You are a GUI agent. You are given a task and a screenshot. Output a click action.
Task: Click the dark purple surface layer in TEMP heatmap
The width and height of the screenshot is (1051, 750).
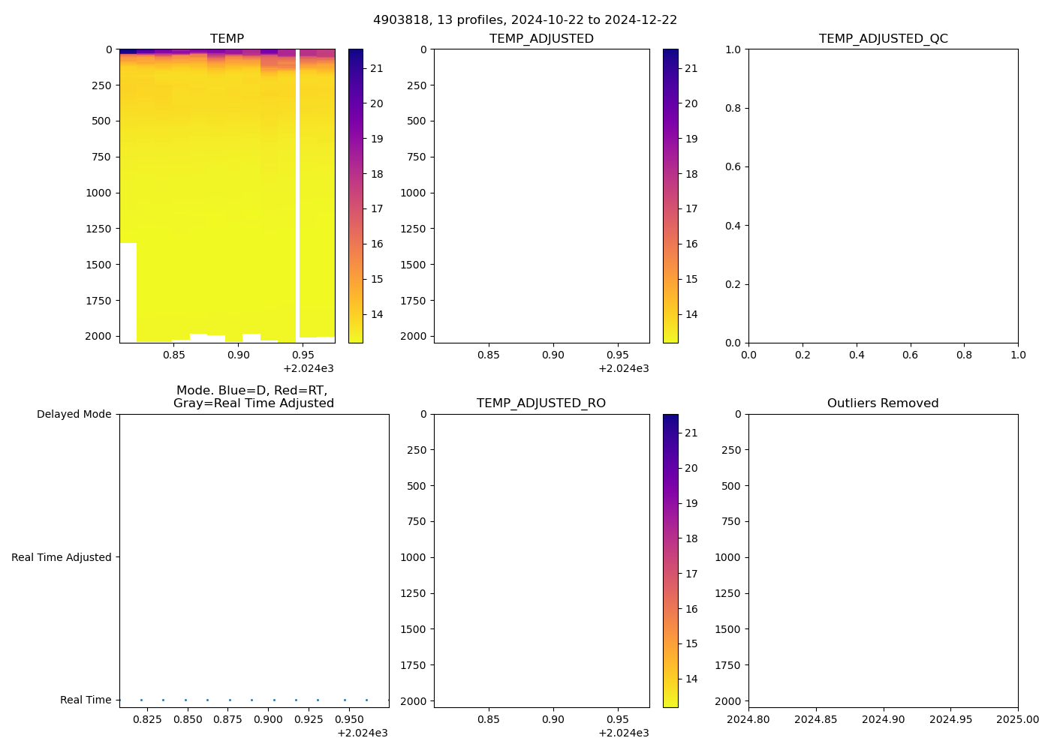coord(128,51)
